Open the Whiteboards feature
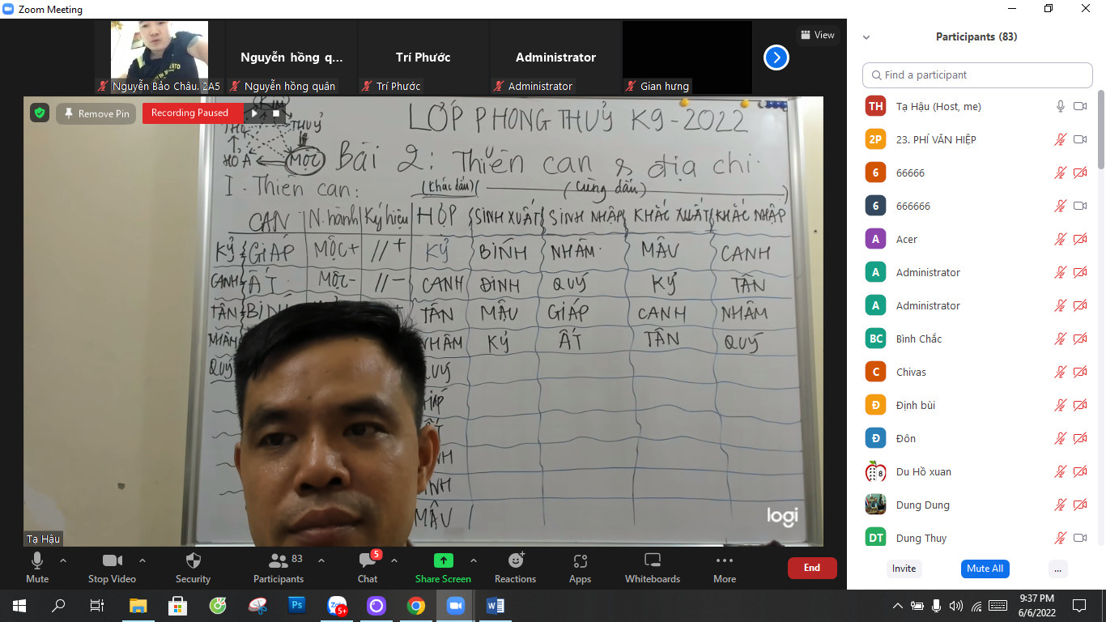This screenshot has height=622, width=1106. 652,567
